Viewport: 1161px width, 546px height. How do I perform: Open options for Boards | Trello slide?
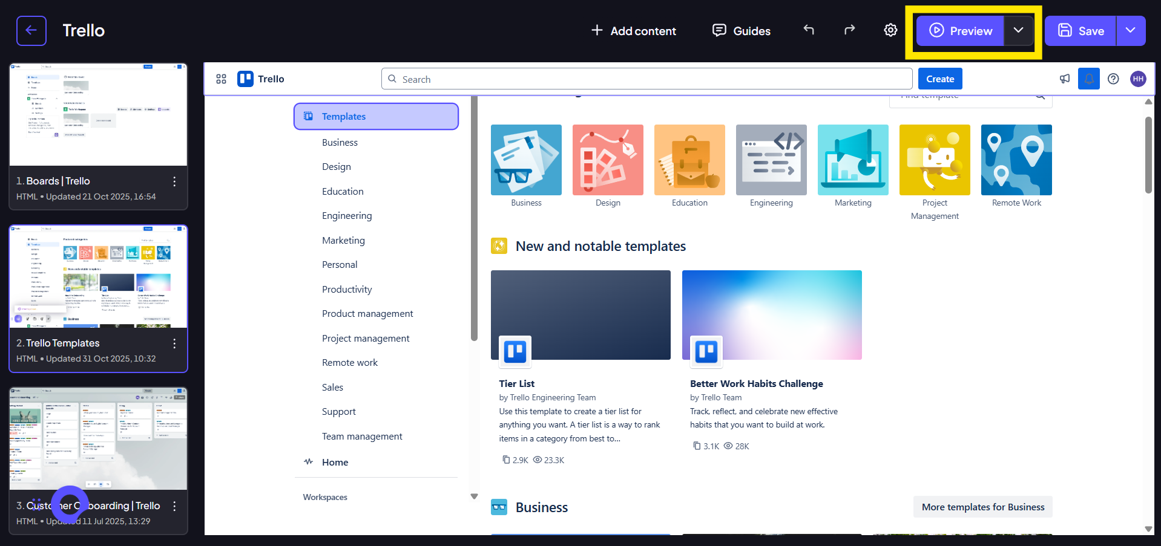174,181
